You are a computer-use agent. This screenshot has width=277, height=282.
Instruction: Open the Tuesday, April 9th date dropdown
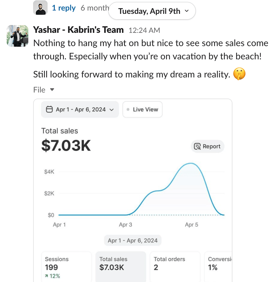click(152, 11)
